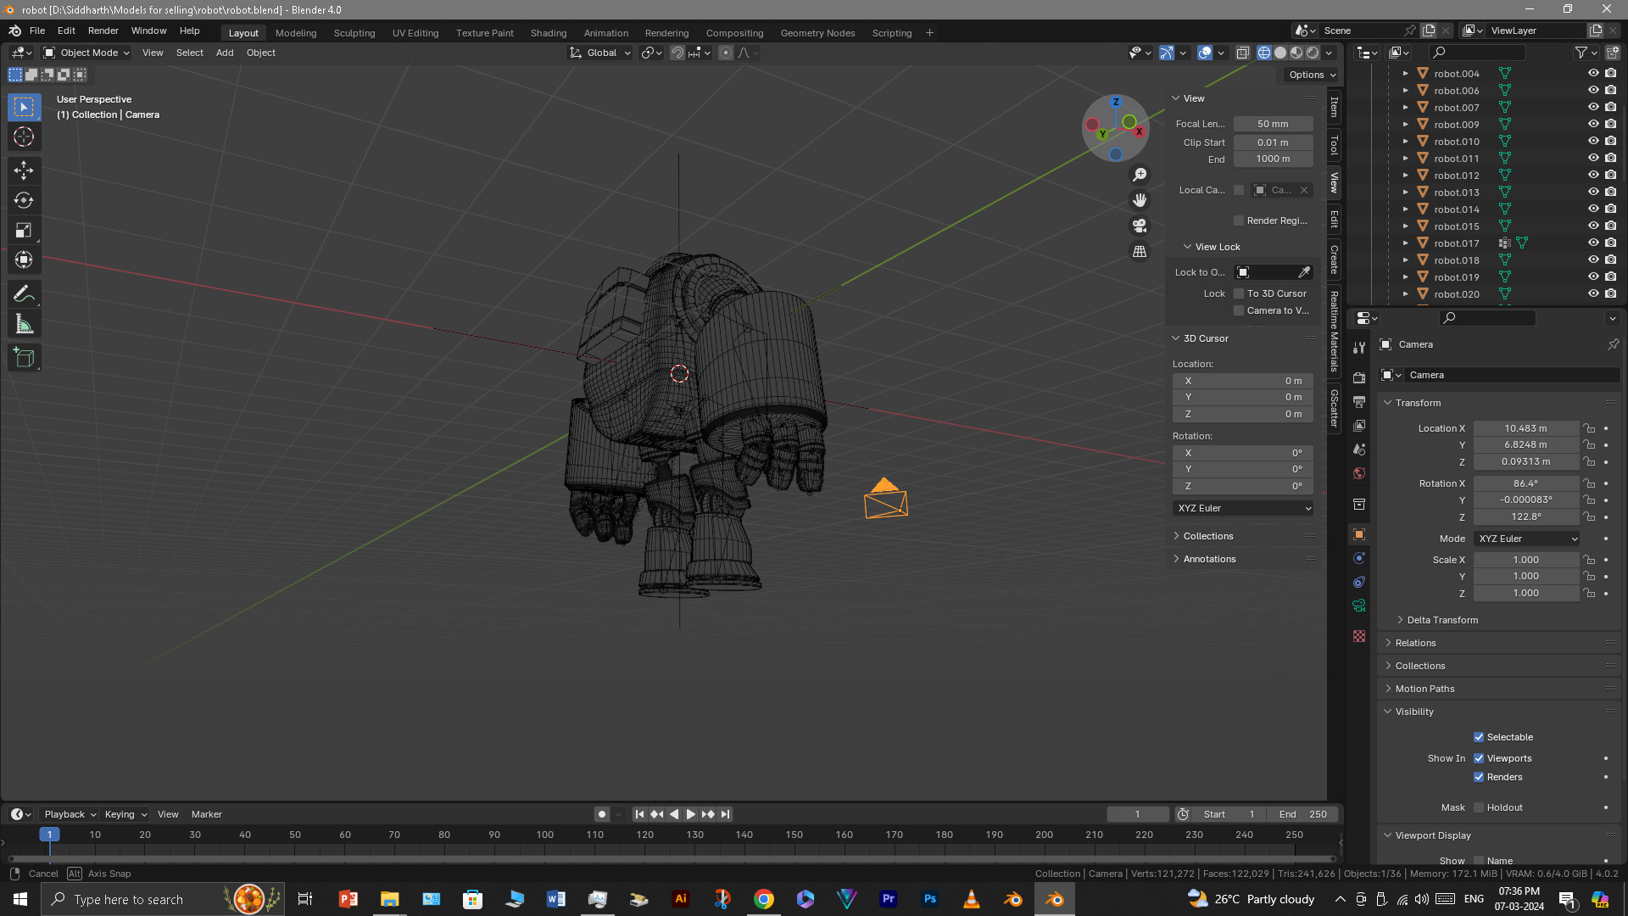Click eyedropper for Lock to Object

pyautogui.click(x=1304, y=272)
